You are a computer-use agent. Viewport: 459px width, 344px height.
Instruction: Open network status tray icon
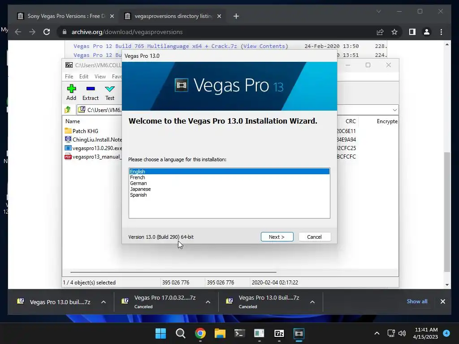click(x=391, y=333)
